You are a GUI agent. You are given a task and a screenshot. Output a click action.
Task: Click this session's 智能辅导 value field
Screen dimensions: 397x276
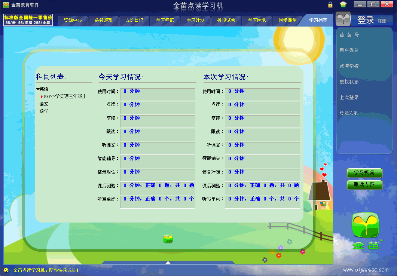(262, 162)
